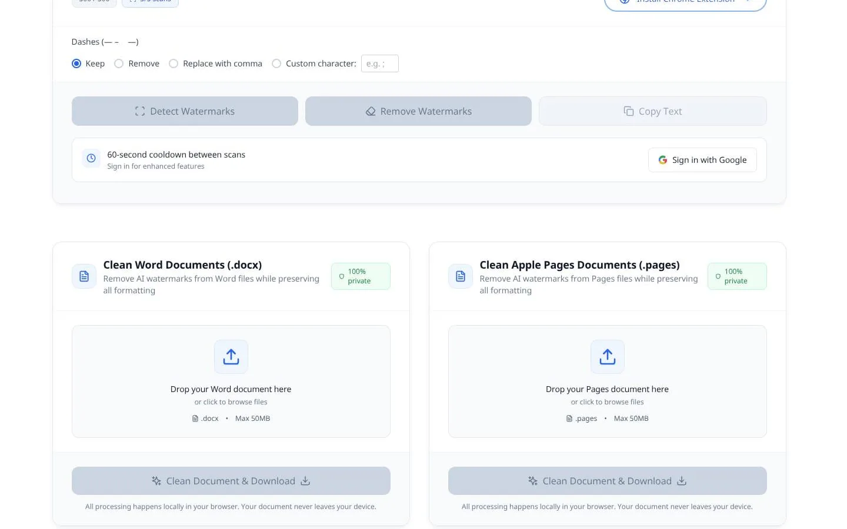The height and width of the screenshot is (529, 847).
Task: Click the 100% private badge in the Pages card
Action: 737,276
